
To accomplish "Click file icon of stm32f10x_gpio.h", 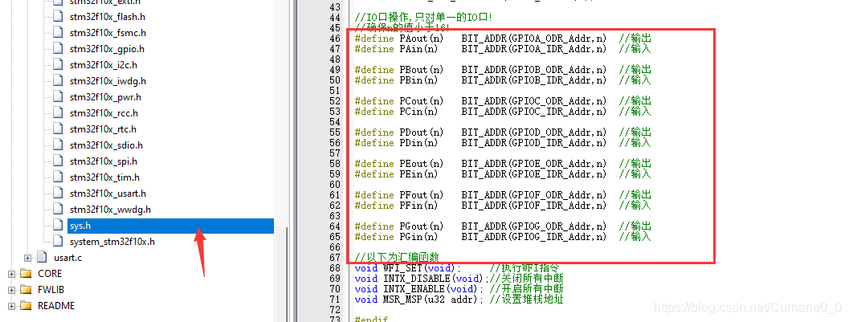I will (x=58, y=49).
